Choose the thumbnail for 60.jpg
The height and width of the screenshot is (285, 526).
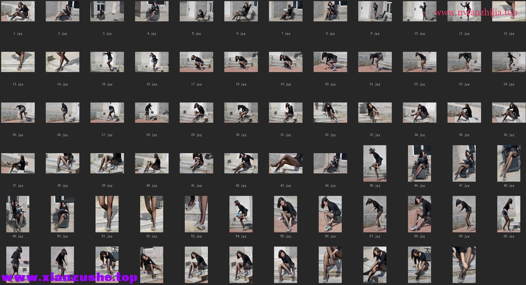pyautogui.click(x=509, y=214)
